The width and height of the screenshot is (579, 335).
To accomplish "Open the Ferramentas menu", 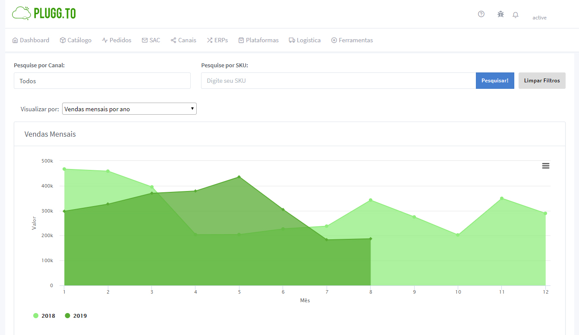I will click(x=352, y=40).
